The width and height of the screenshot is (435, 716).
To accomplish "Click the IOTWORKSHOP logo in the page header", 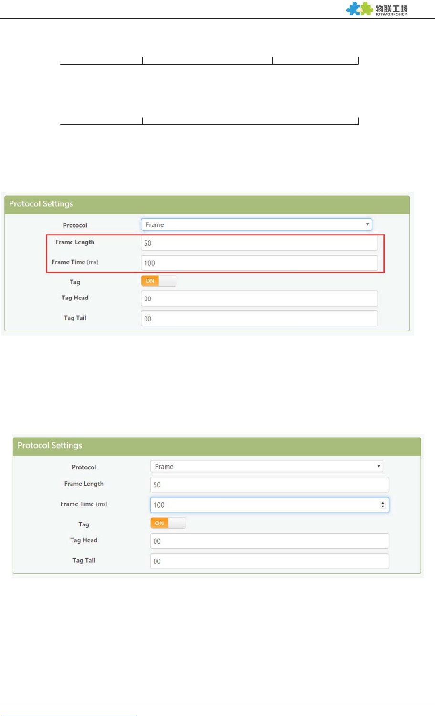I will coord(377,9).
